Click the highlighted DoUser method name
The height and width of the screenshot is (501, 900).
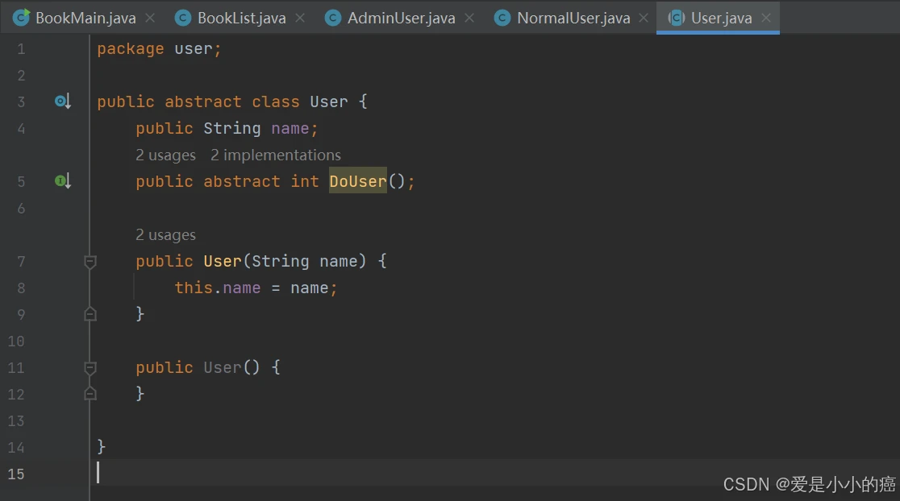point(357,181)
